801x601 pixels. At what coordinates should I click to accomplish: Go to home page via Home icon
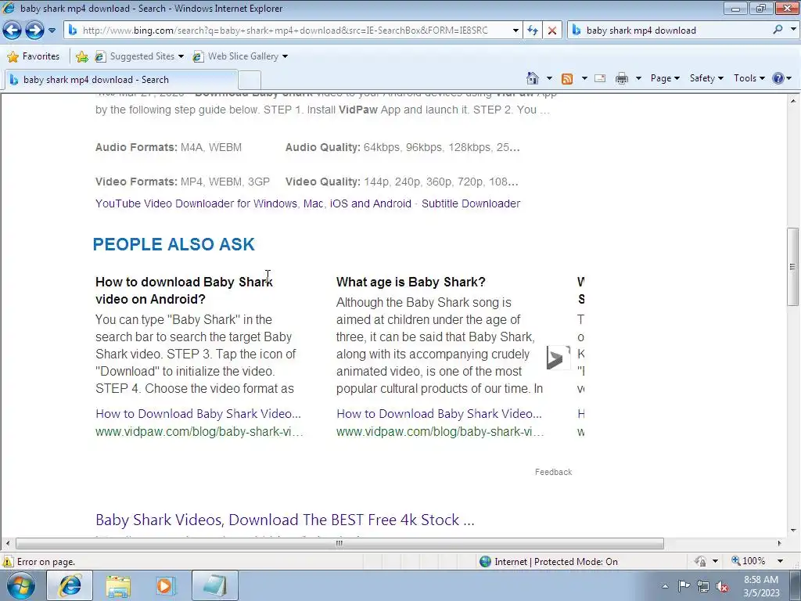click(533, 78)
